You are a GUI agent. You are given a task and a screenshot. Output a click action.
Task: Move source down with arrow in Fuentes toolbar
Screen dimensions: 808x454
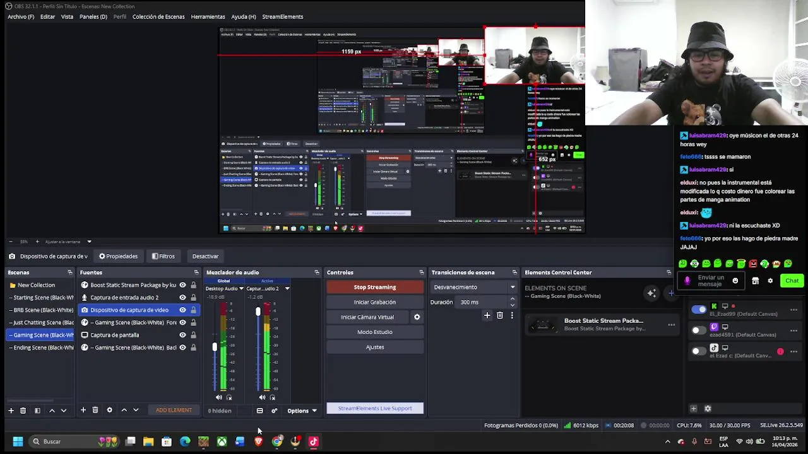(135, 410)
